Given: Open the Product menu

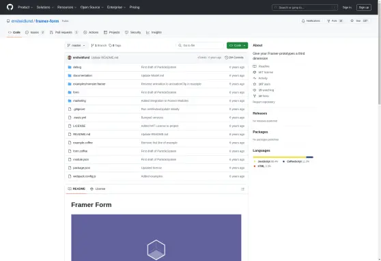Looking at the screenshot, I should 25,8.
